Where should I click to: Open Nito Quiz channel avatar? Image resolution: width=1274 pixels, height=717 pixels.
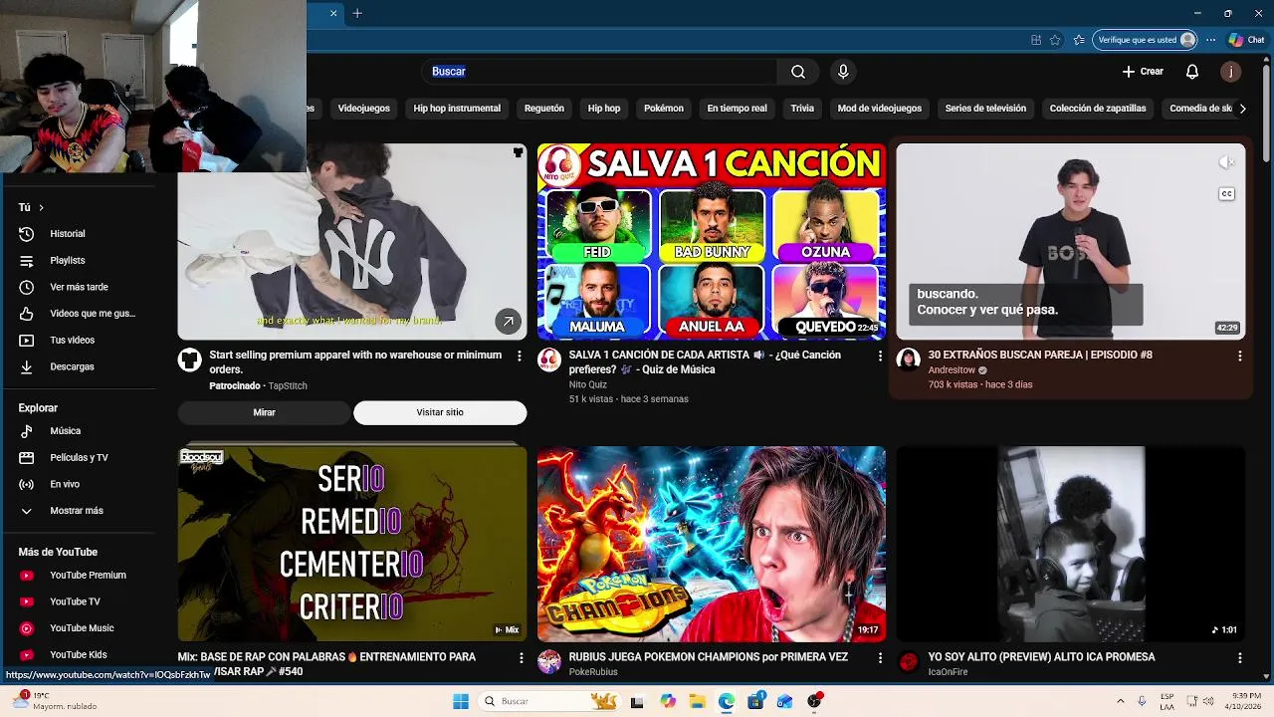tap(549, 359)
